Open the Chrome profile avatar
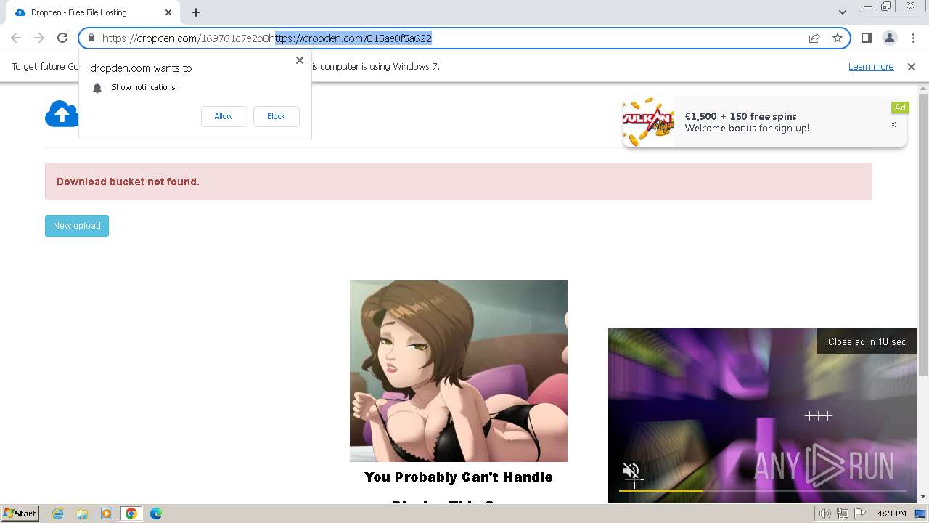The height and width of the screenshot is (523, 929). tap(889, 38)
